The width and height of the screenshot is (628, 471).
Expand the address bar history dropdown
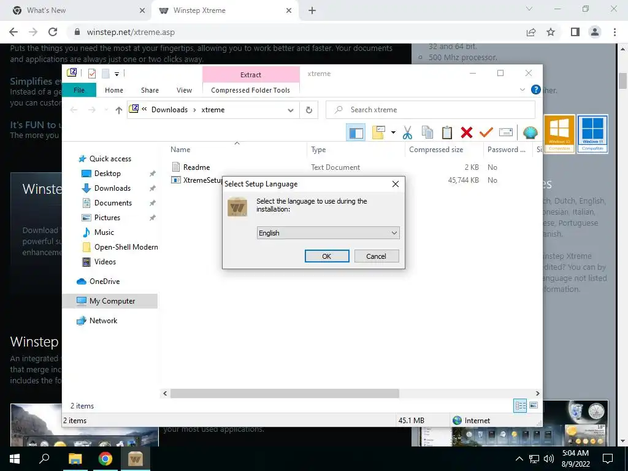coord(291,110)
